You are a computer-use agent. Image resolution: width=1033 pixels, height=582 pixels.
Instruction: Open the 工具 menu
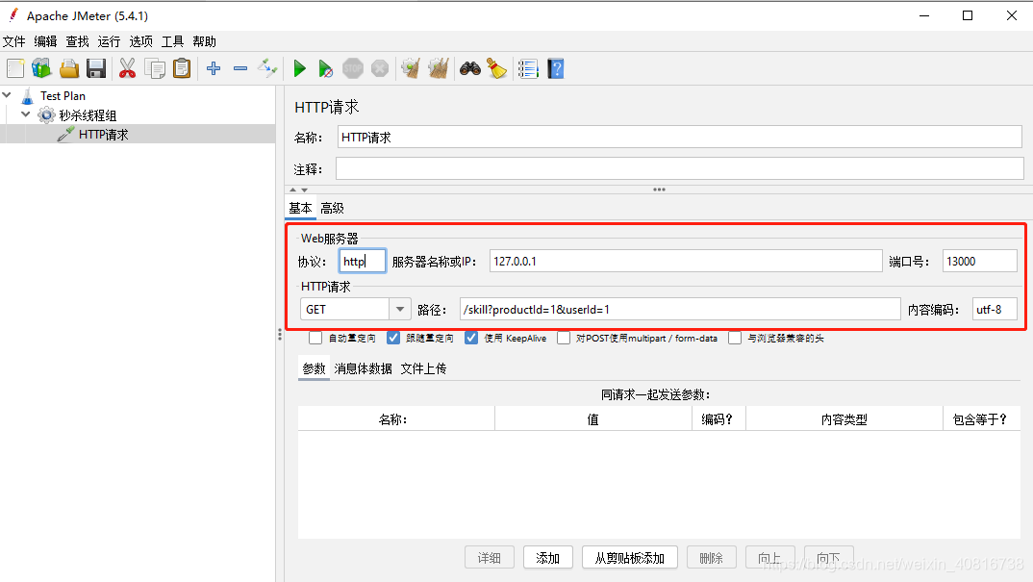click(x=172, y=41)
